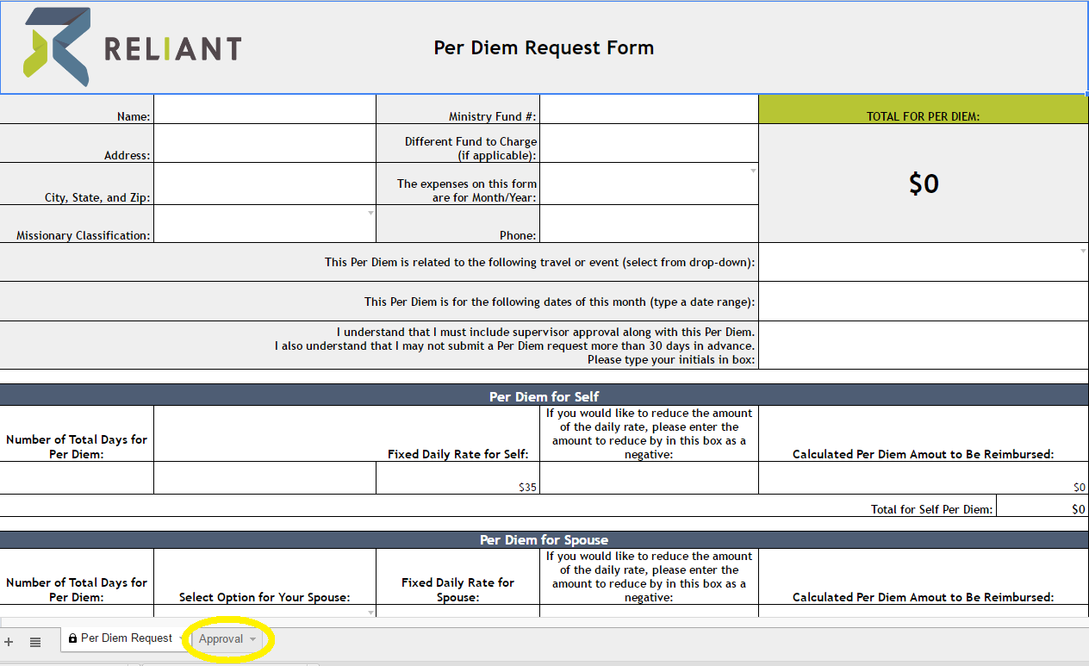This screenshot has width=1089, height=666.
Task: Select the Fixed Daily Rate $35 cell
Action: click(457, 478)
